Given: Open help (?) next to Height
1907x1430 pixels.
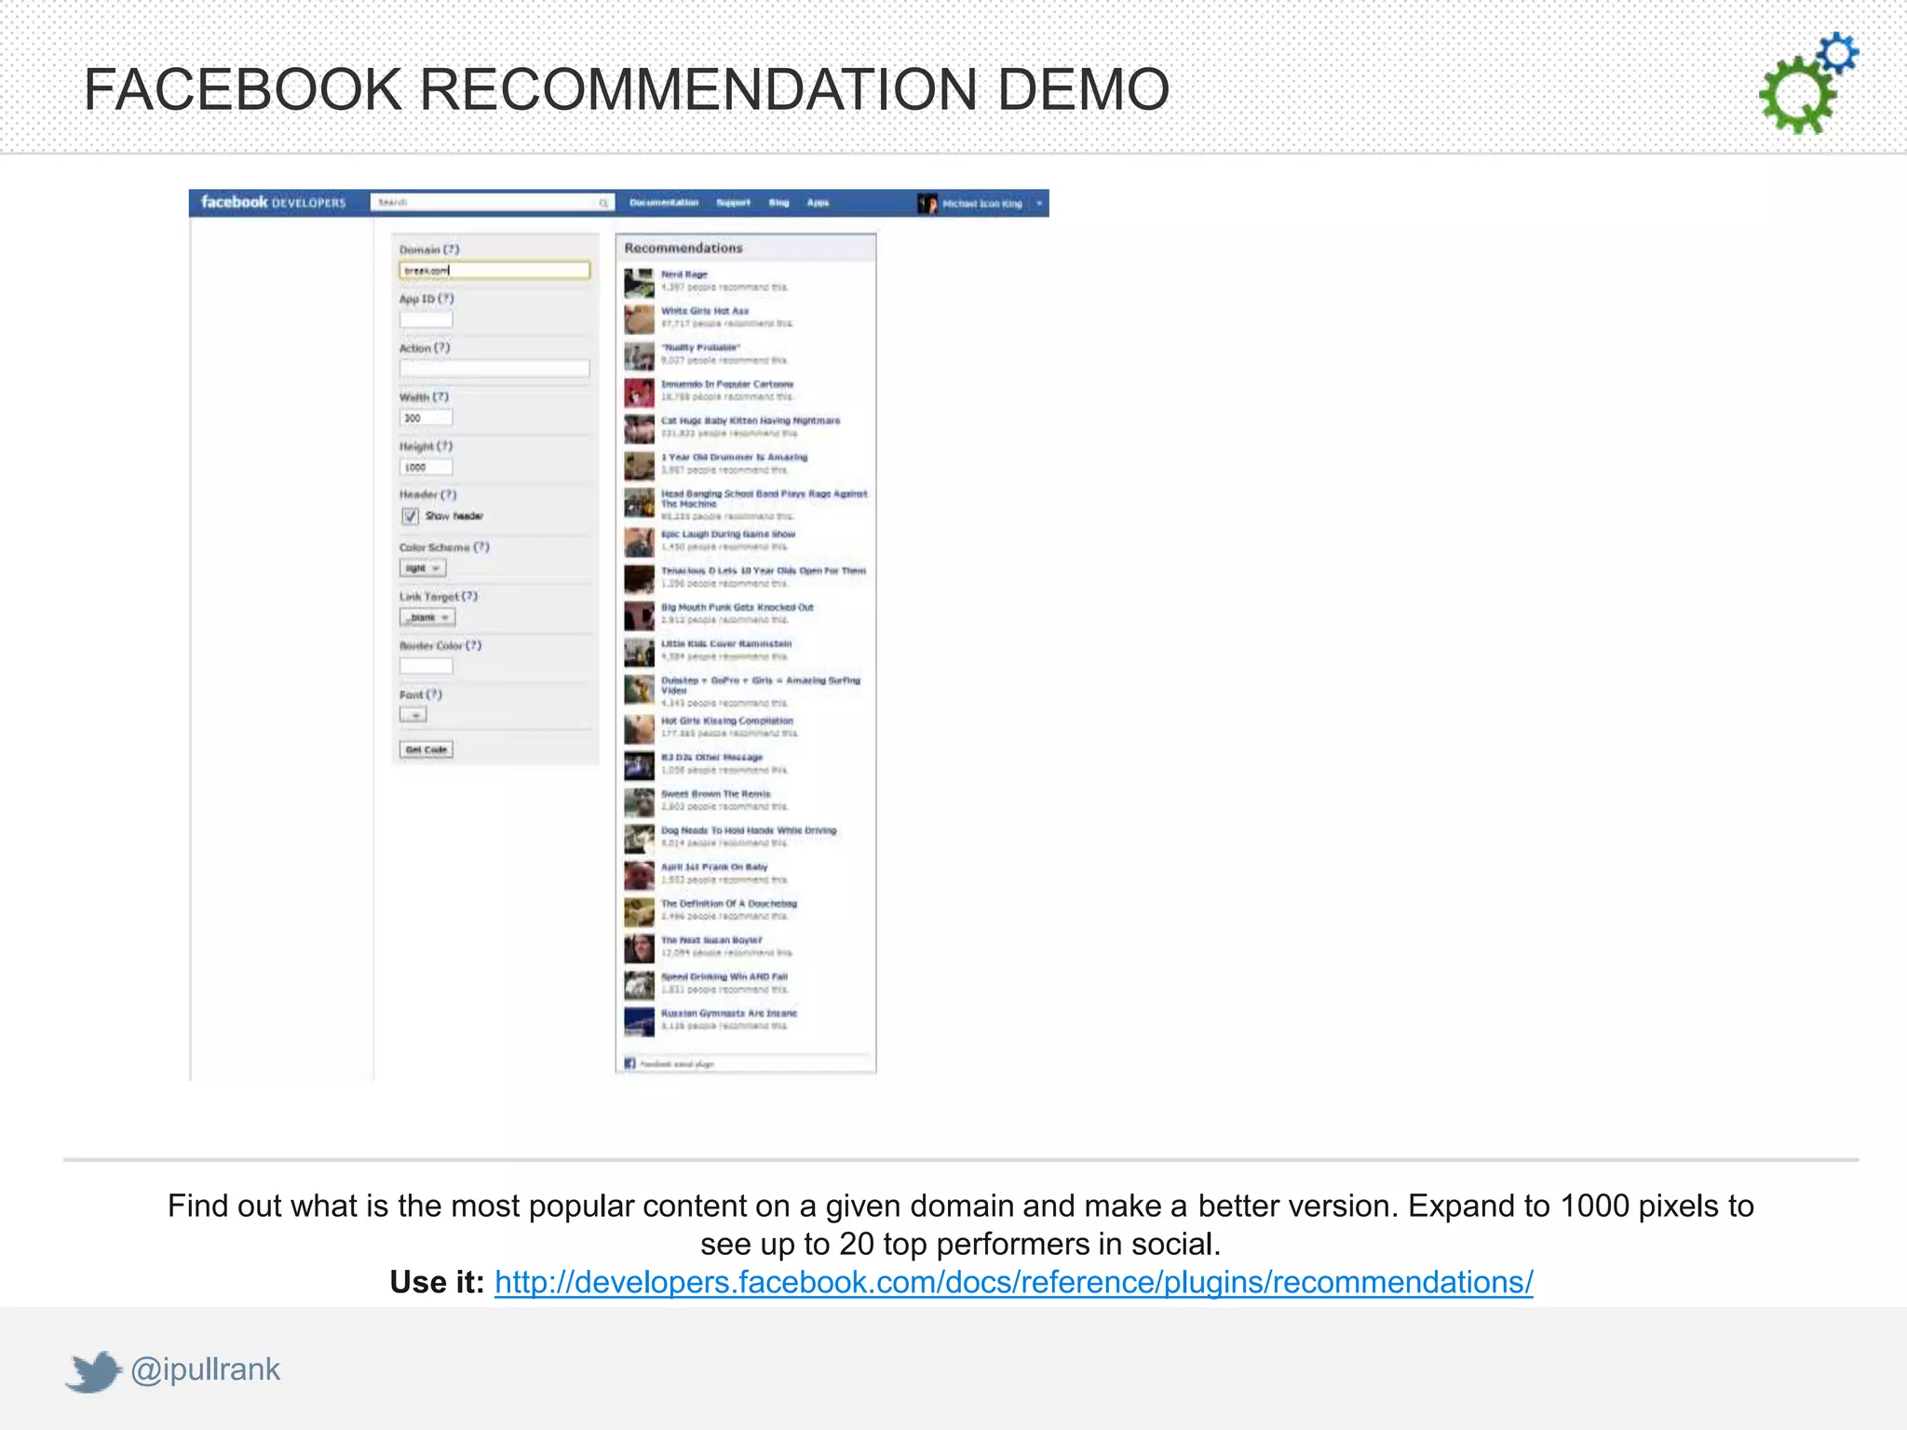Looking at the screenshot, I should (x=444, y=446).
